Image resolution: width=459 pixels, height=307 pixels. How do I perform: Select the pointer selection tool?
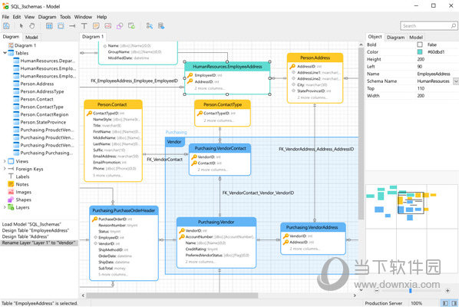click(x=21, y=26)
